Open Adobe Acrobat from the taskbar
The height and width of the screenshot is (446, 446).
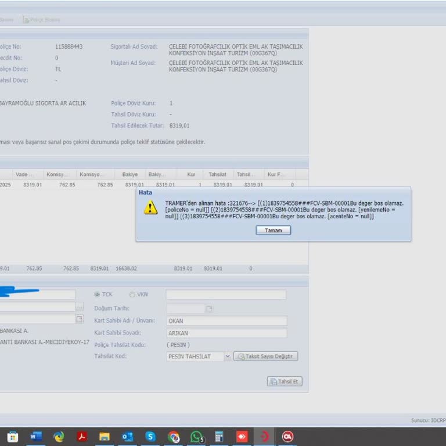(x=82, y=437)
